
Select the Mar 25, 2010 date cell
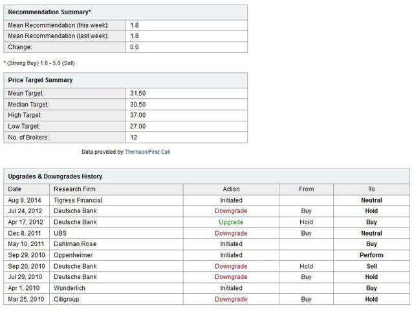coord(26,299)
